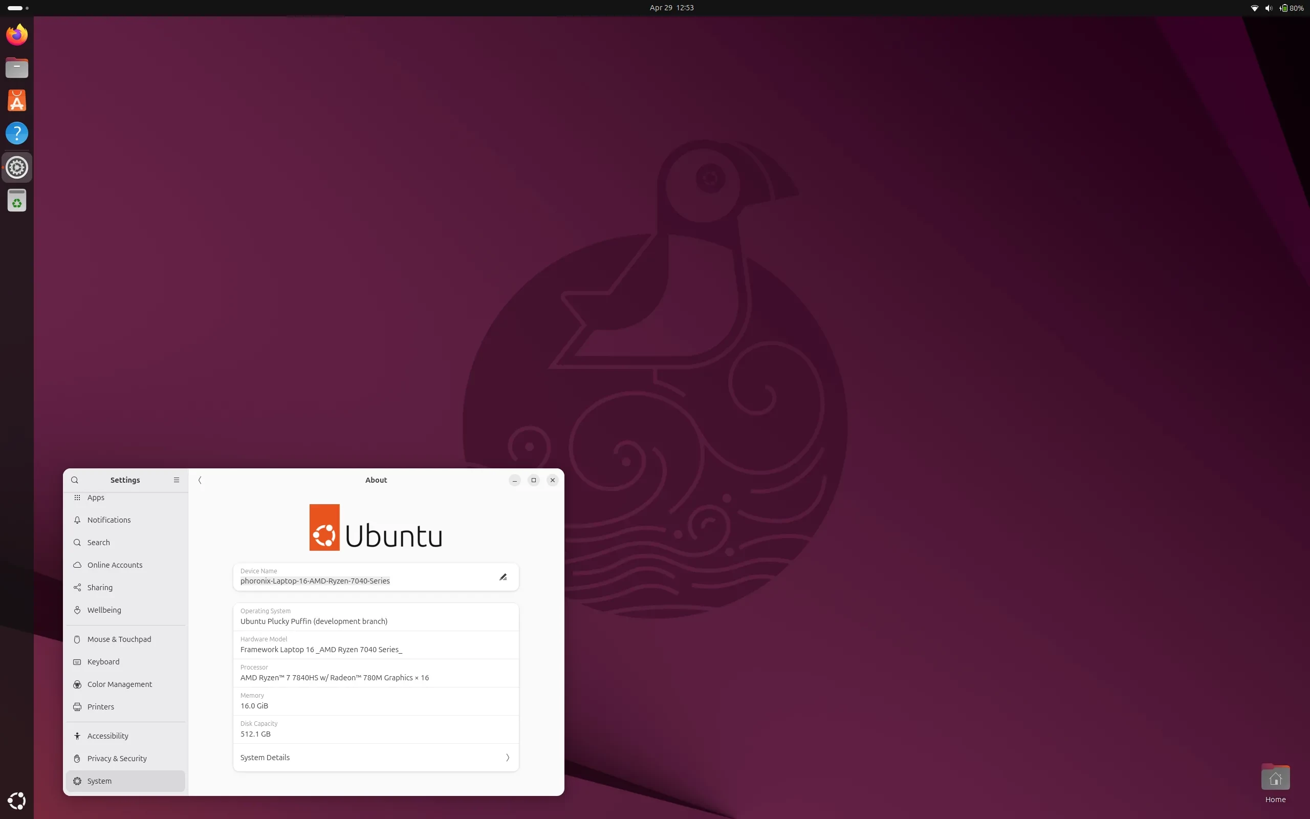This screenshot has height=819, width=1310.
Task: Select Notifications in Settings sidebar
Action: click(109, 520)
